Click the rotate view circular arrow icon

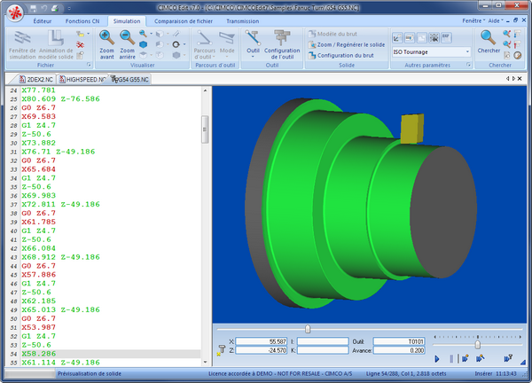[x=176, y=44]
